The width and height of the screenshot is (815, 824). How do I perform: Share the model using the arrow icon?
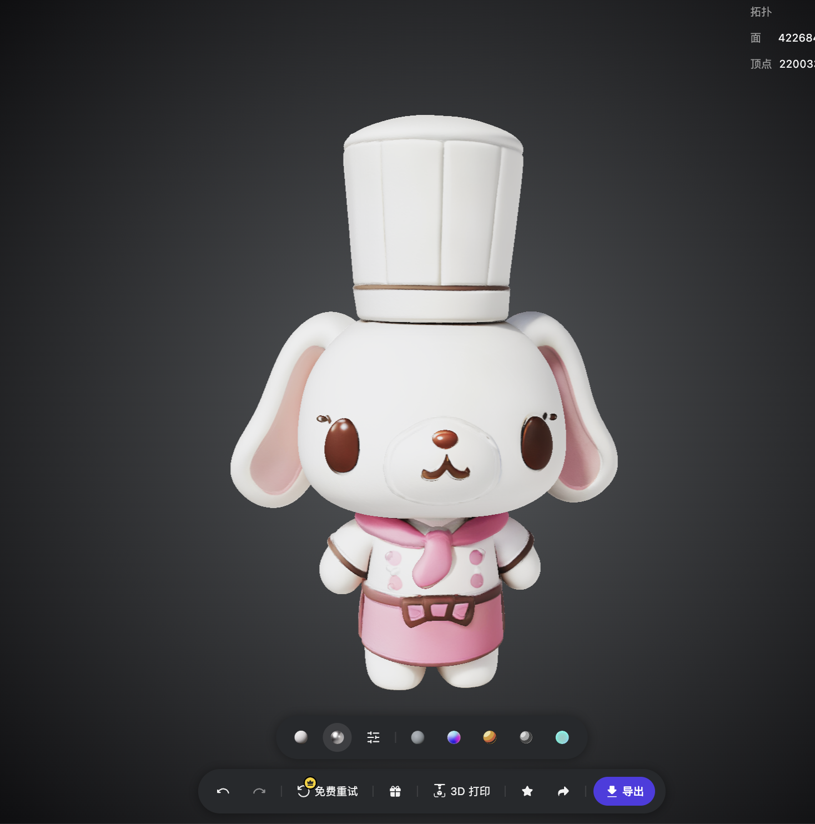pyautogui.click(x=564, y=791)
